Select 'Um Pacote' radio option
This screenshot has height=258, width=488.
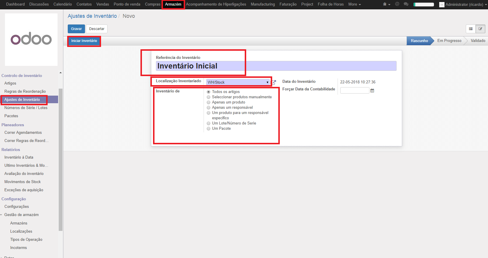pyautogui.click(x=209, y=129)
